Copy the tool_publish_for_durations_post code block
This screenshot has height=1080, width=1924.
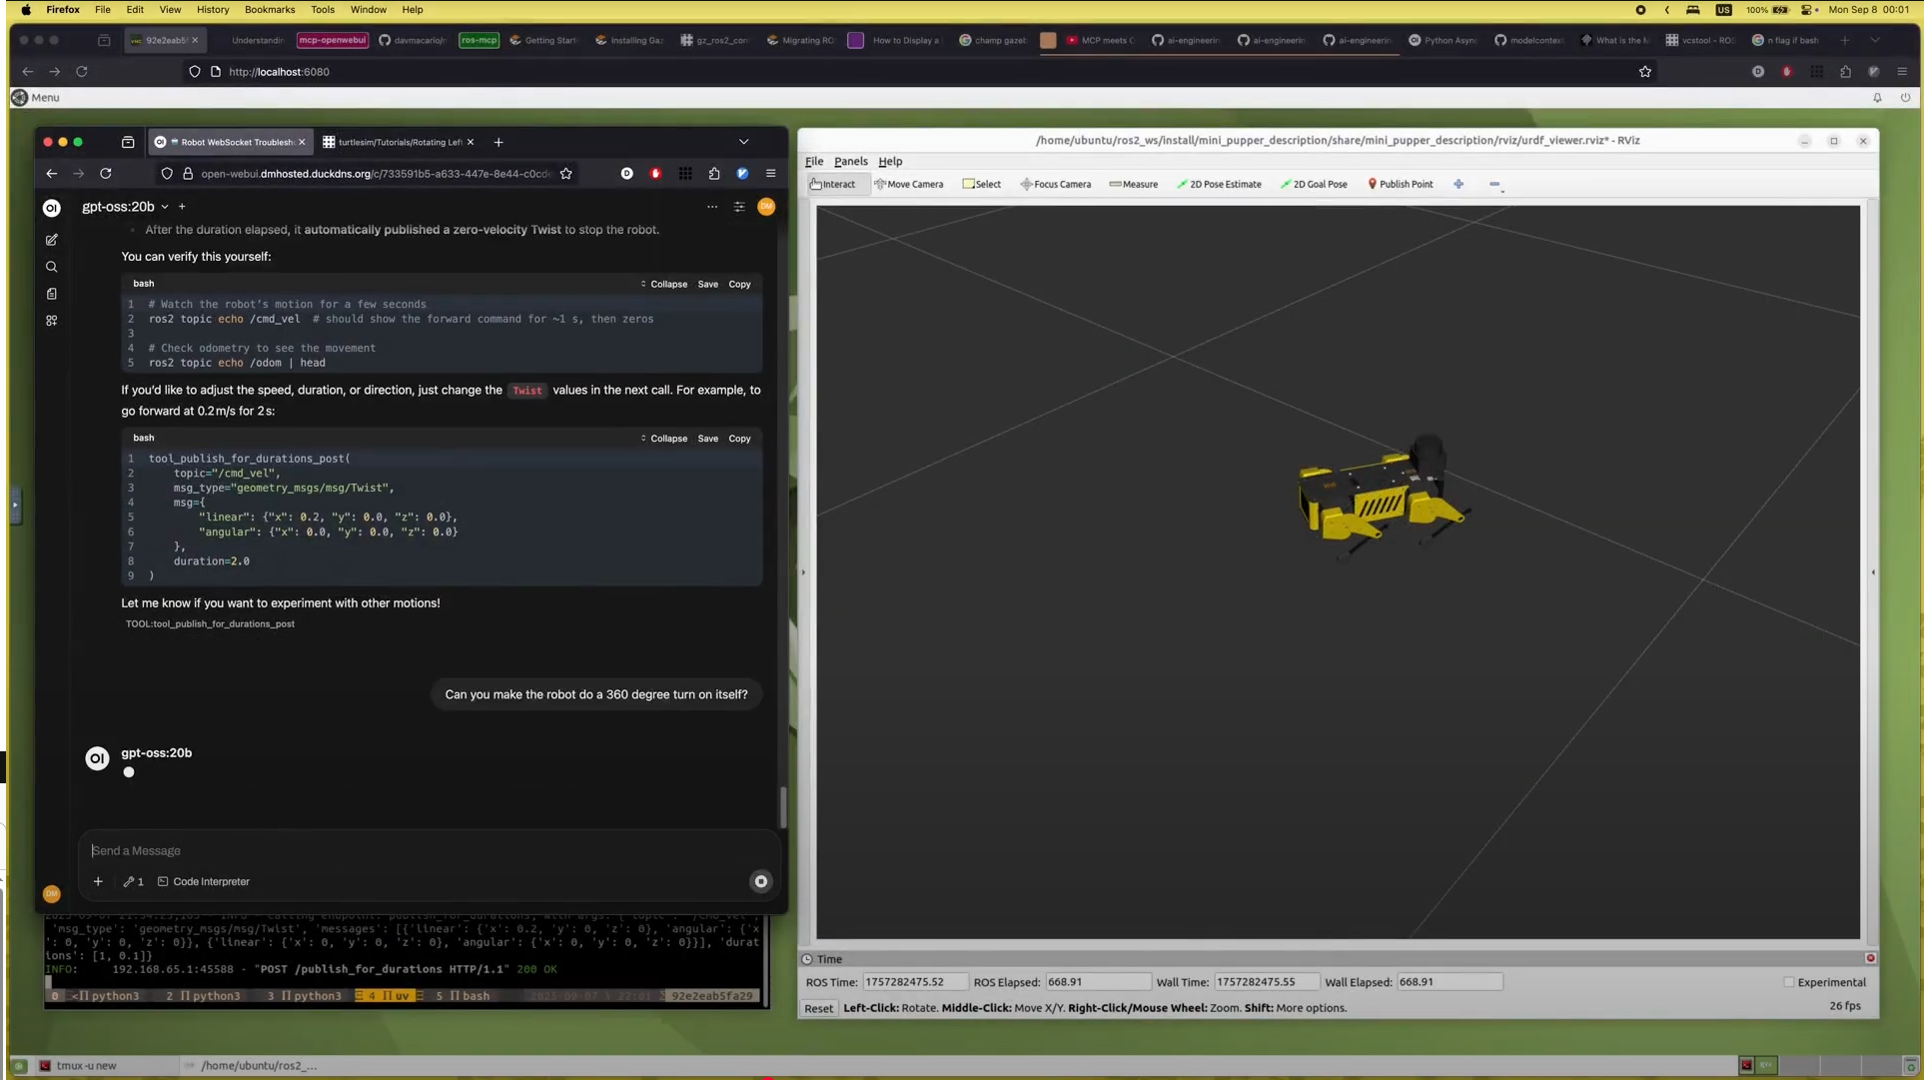click(x=739, y=439)
